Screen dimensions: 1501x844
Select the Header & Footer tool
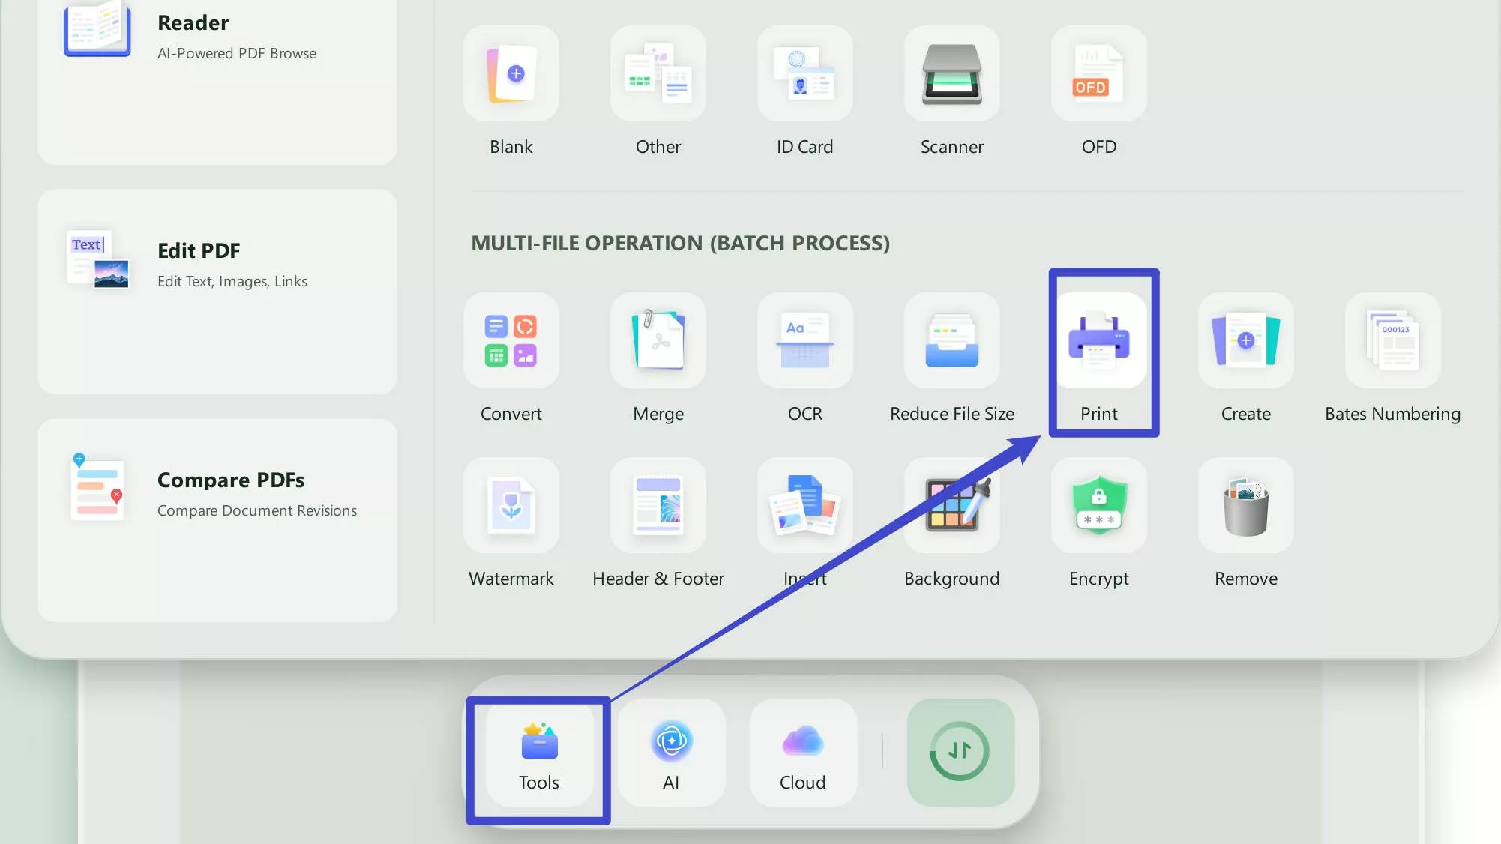(x=658, y=506)
